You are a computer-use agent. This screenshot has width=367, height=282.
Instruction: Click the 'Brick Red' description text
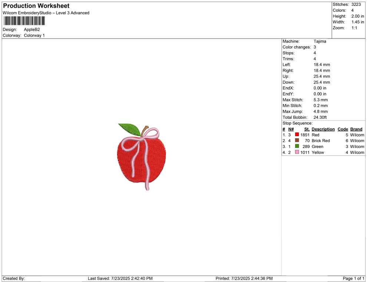321,141
